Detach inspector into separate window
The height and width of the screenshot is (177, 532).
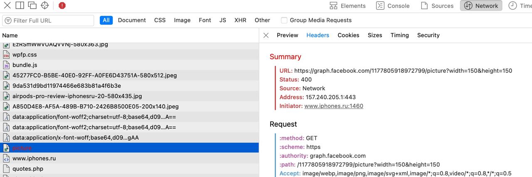32,5
